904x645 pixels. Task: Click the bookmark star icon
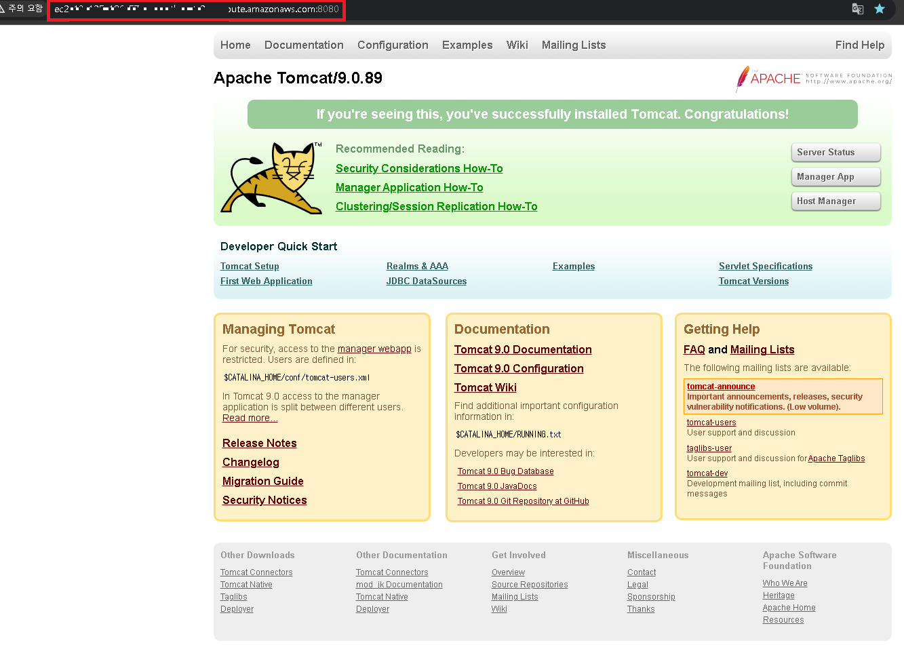(880, 9)
